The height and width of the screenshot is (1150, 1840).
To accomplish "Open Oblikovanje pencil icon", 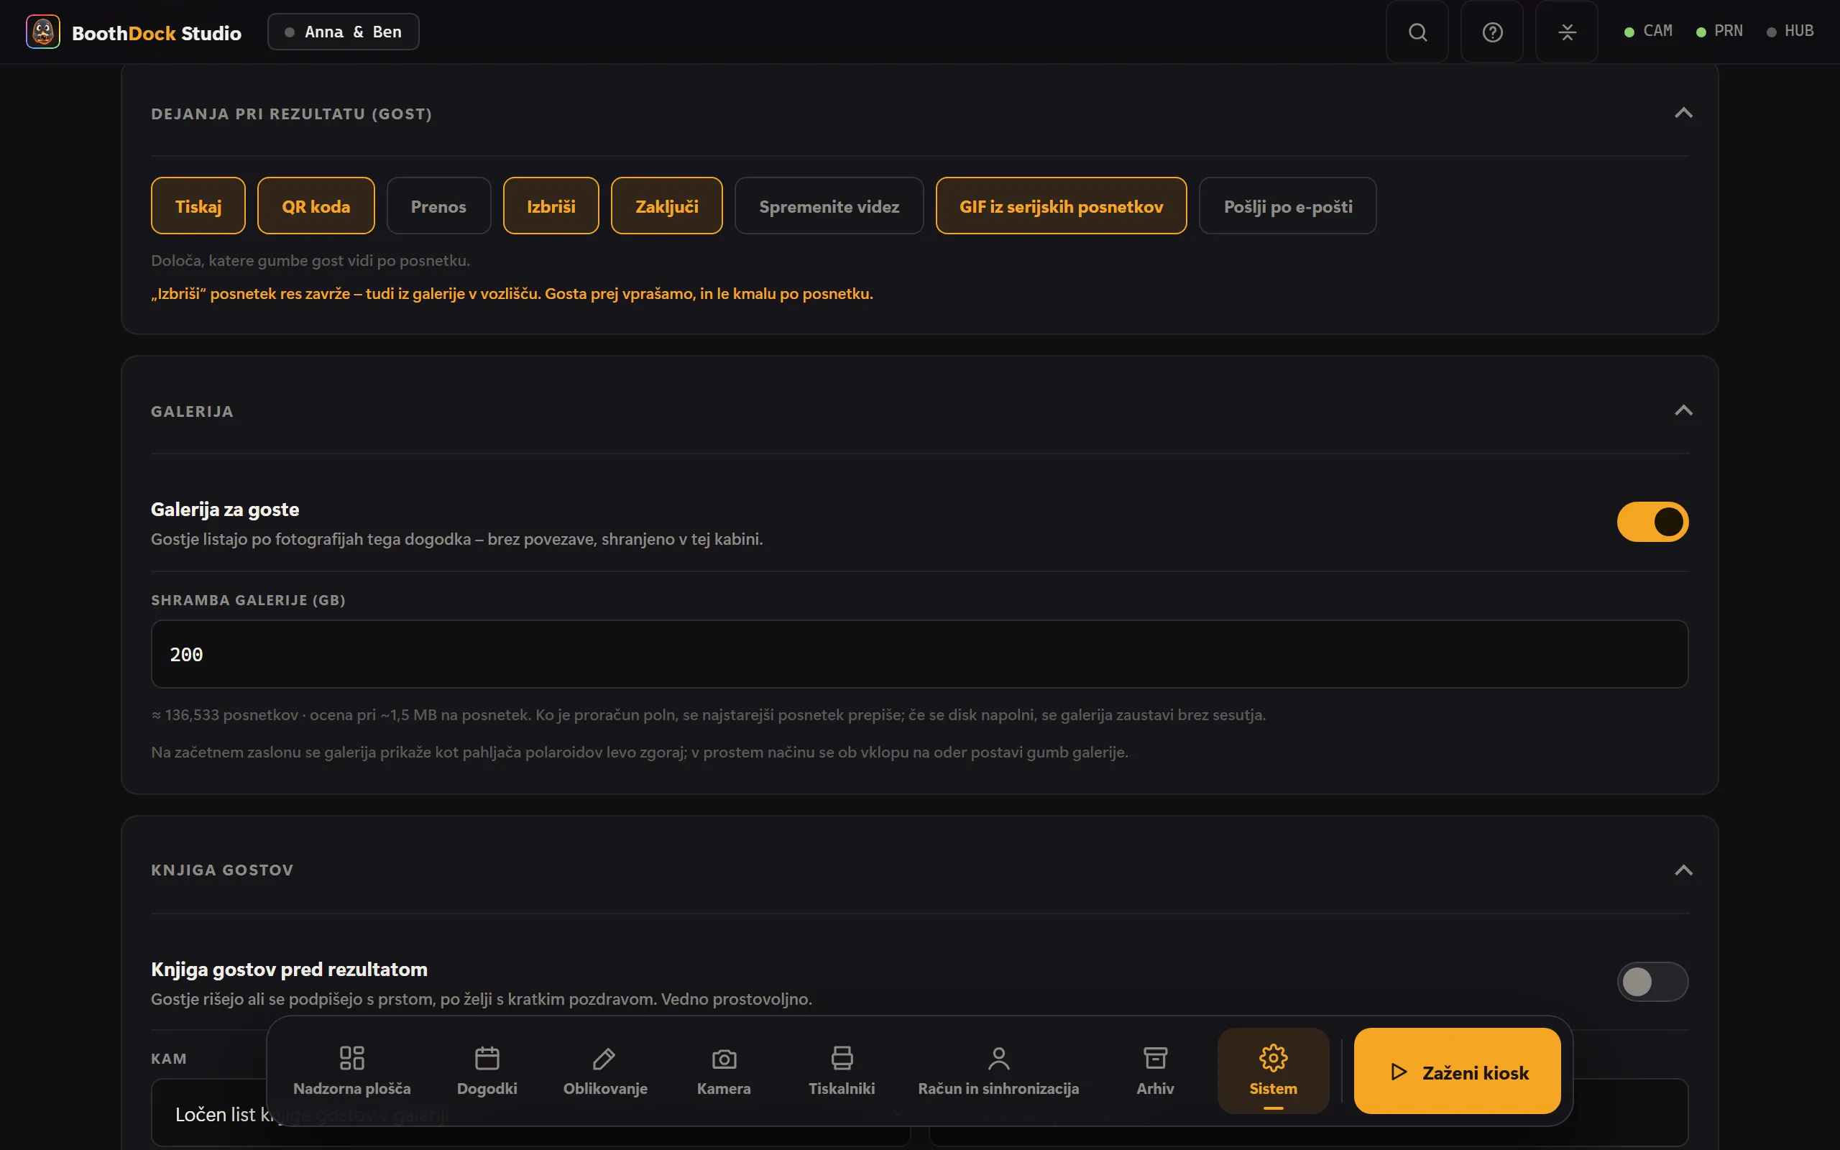I will click(605, 1071).
